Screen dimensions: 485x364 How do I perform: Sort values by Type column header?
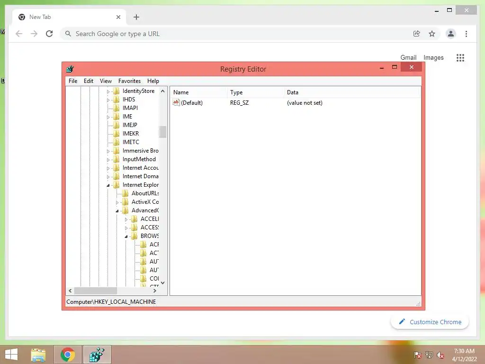click(255, 92)
